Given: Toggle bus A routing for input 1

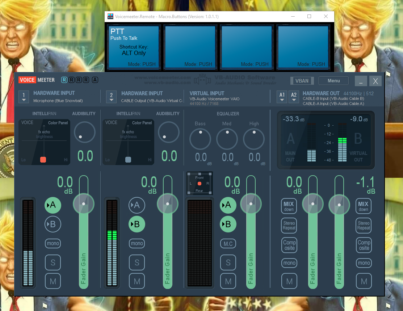Looking at the screenshot, I should (53, 205).
